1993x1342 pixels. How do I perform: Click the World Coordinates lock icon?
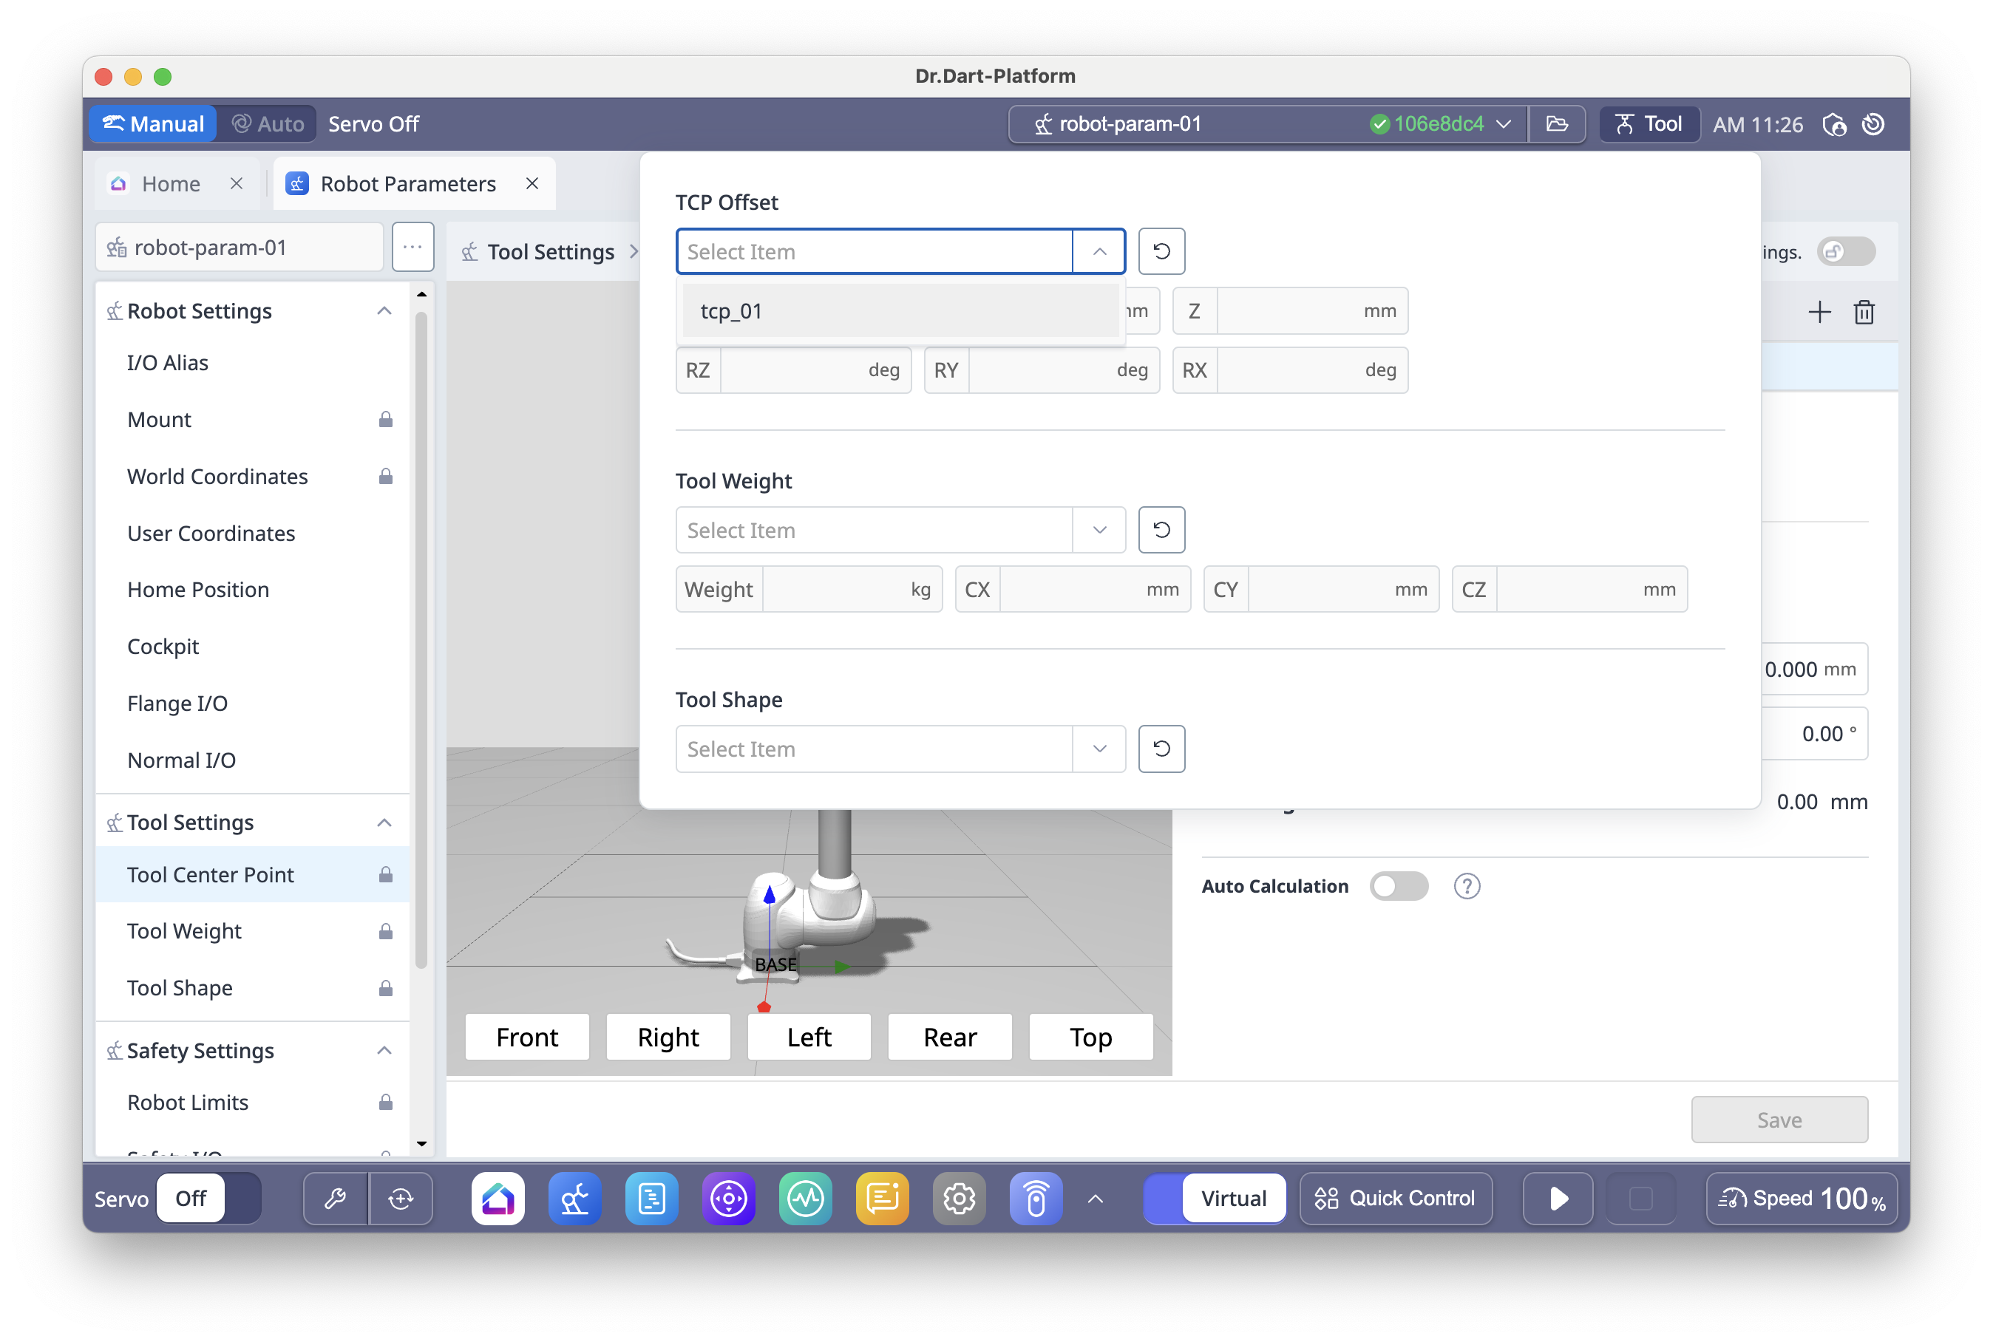click(x=385, y=476)
